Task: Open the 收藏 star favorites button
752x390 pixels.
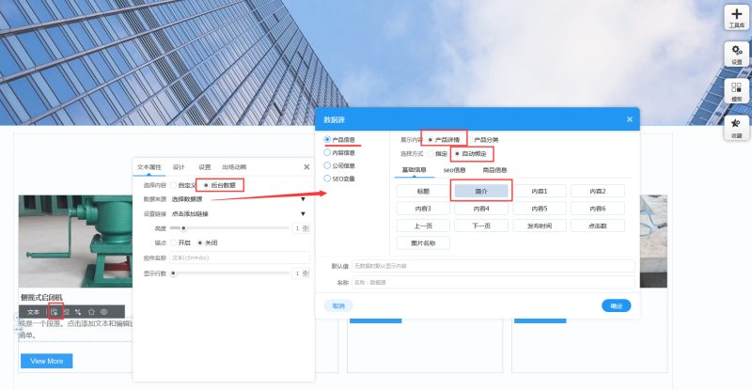Action: coord(737,128)
